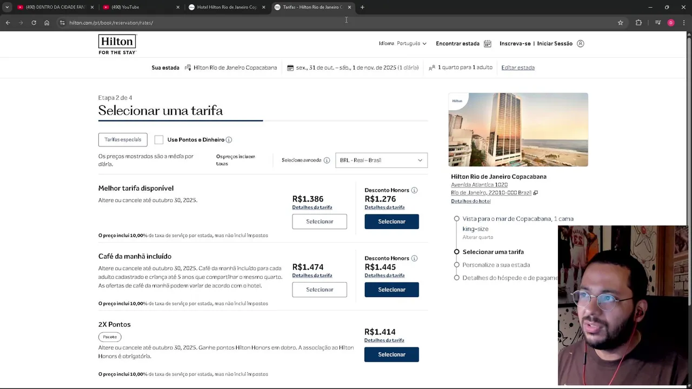Viewport: 692px width, 389px height.
Task: Click the browser back arrow
Action: pyautogui.click(x=8, y=23)
